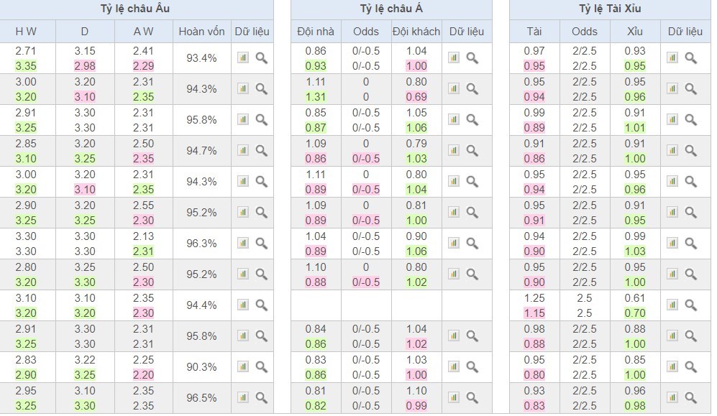Click magnifier icon in the 94.7% payout row
Viewport: 717px width, 416px height.
click(262, 151)
